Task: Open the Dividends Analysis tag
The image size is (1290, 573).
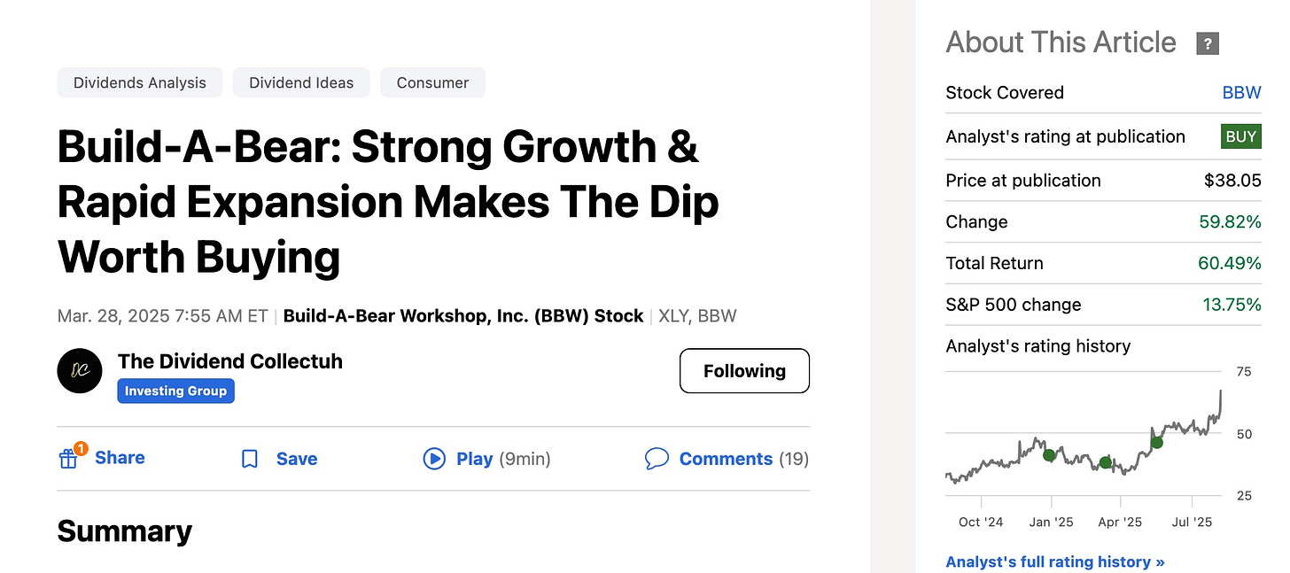Action: 140,82
